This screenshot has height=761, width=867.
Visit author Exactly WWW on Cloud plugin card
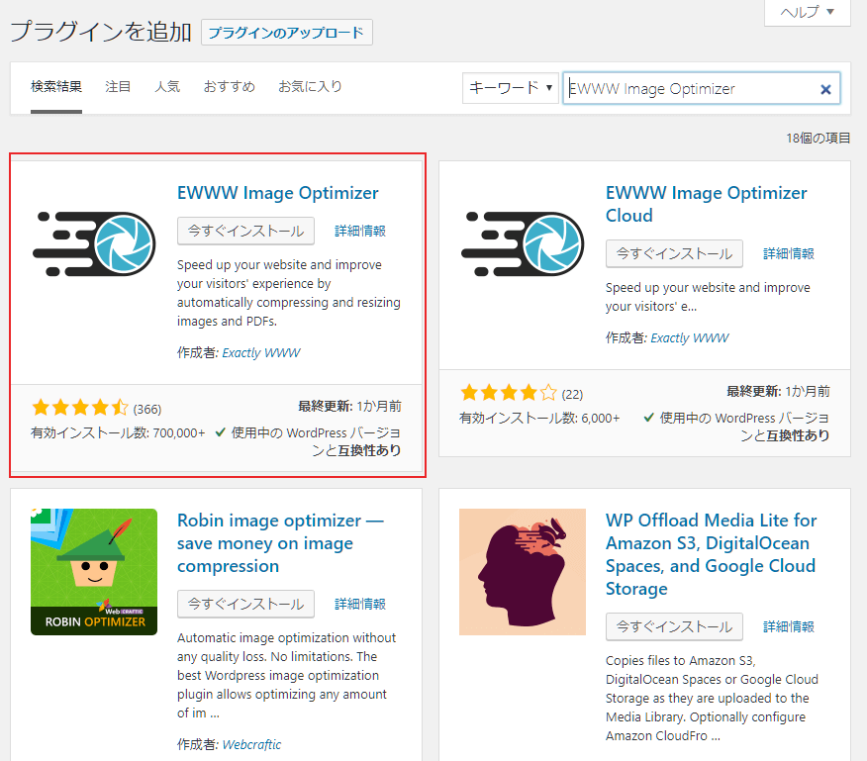[690, 337]
